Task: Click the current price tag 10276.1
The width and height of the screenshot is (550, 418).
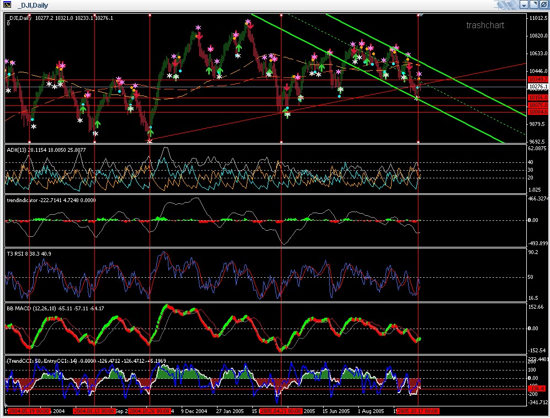Action: [x=538, y=86]
